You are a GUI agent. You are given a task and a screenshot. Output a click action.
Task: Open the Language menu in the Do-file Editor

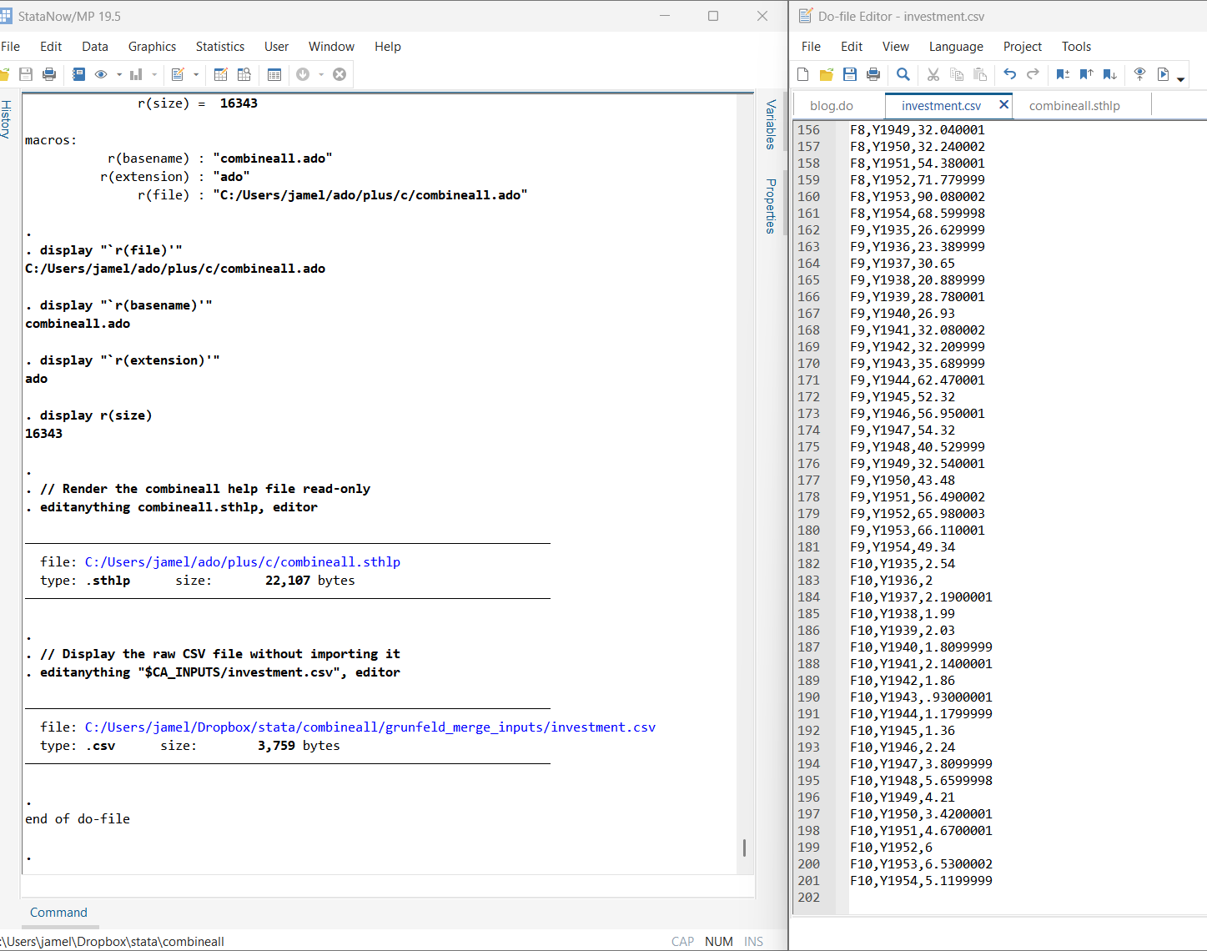click(956, 47)
